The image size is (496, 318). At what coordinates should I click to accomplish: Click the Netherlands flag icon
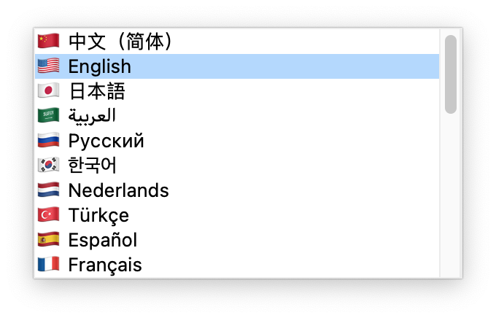coord(48,190)
